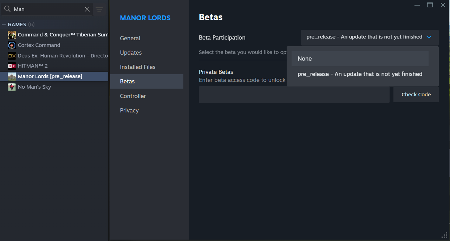
Task: Choose the pre_release beta option in list
Action: click(x=360, y=74)
